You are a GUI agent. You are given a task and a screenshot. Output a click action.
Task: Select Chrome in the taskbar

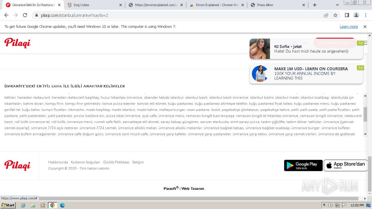pos(53,205)
